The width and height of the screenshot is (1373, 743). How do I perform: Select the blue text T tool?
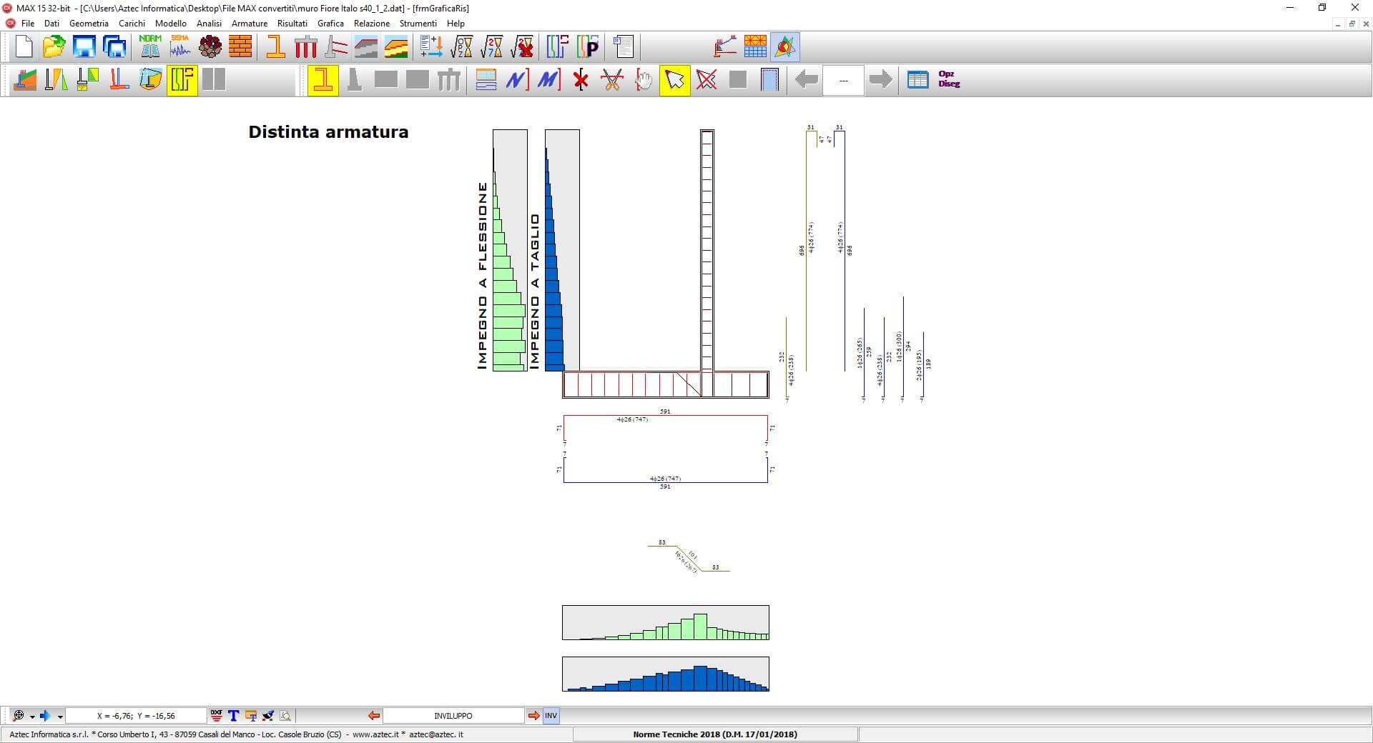click(233, 716)
